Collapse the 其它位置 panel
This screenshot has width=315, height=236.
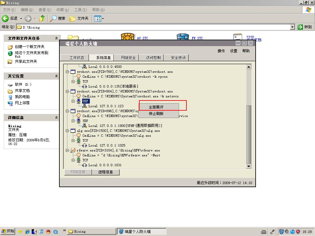coord(57,76)
